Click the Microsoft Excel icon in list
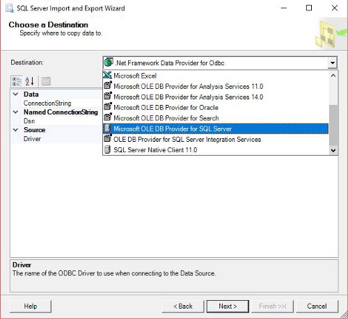 [x=107, y=75]
